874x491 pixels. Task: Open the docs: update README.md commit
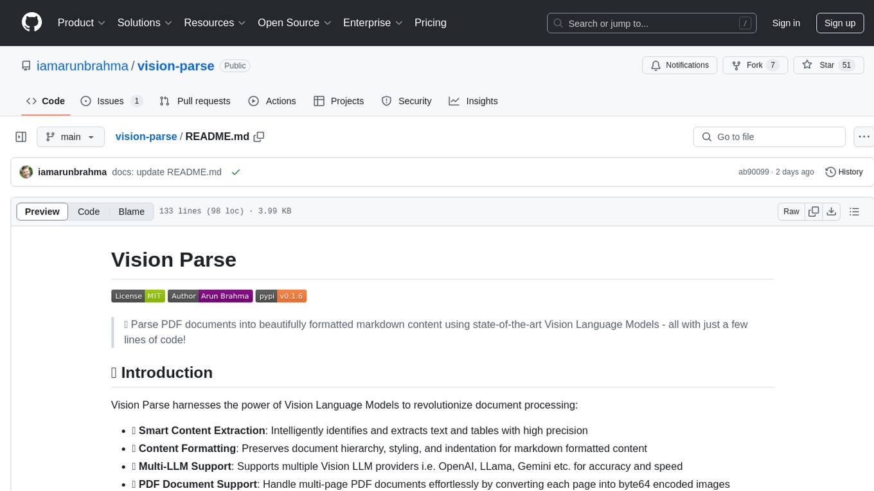(x=166, y=172)
